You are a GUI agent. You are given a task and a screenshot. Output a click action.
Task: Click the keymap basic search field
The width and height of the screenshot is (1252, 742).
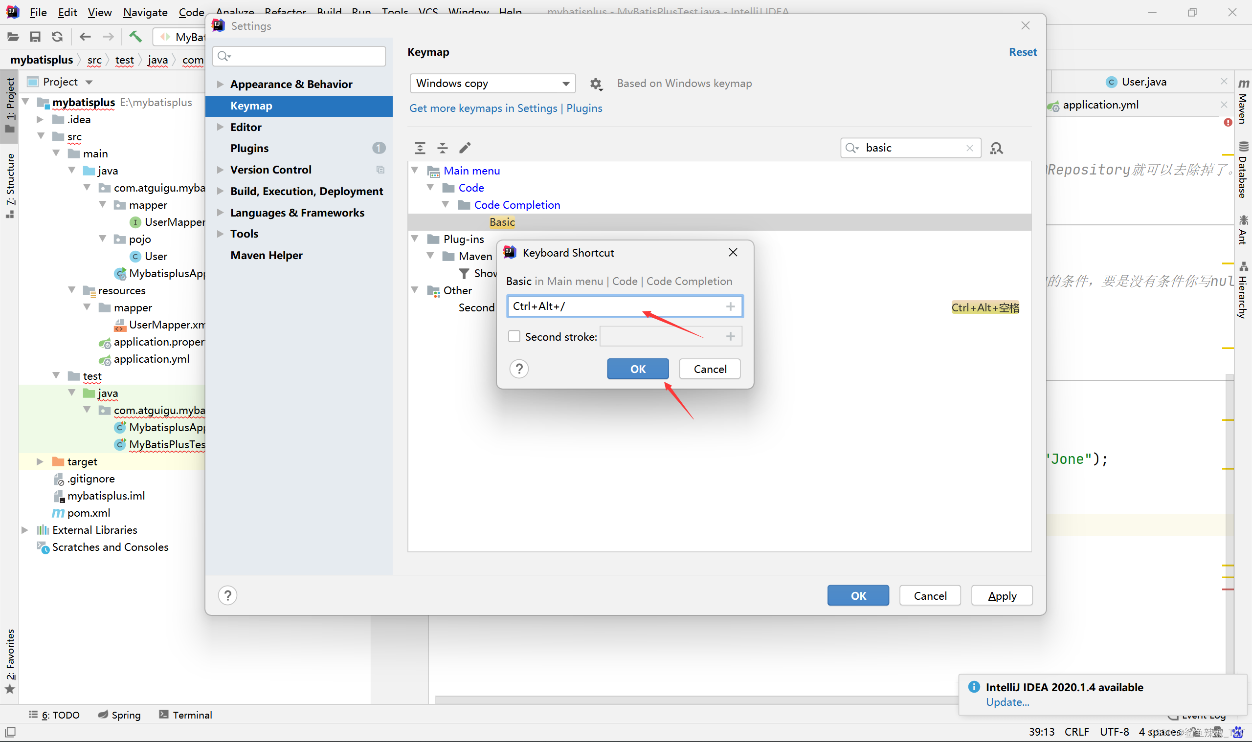tap(910, 148)
